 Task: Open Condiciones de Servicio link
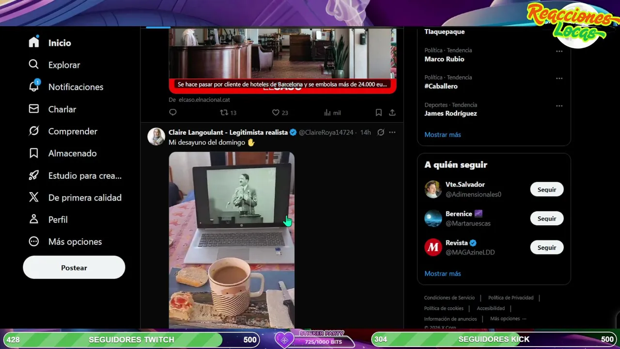pyautogui.click(x=449, y=298)
